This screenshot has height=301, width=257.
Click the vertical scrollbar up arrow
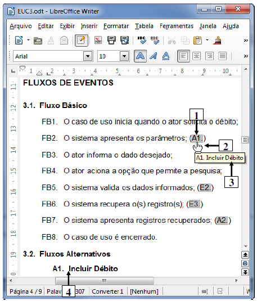pyautogui.click(x=246, y=69)
